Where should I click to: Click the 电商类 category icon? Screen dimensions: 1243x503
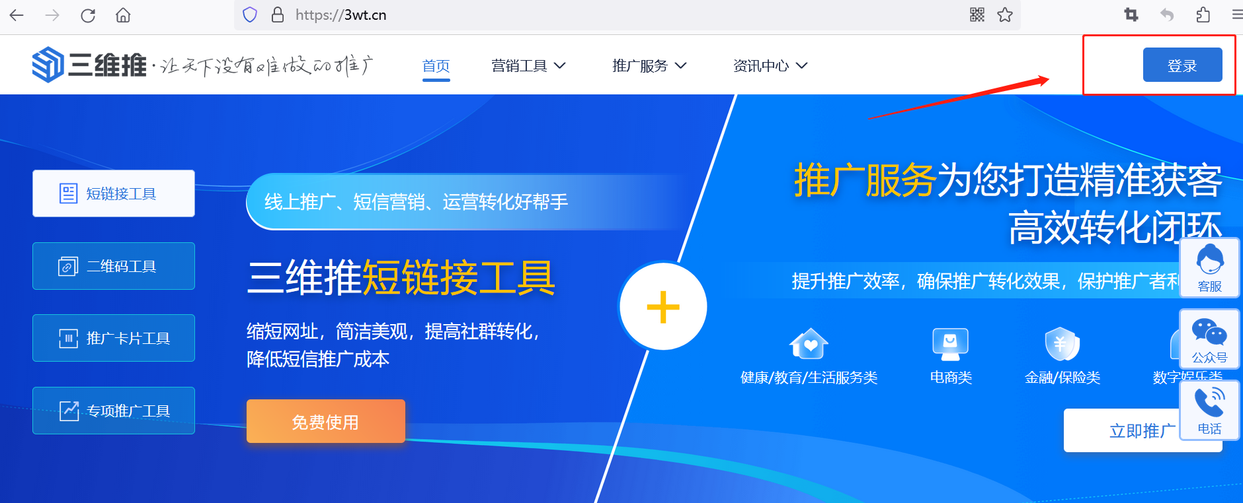950,344
